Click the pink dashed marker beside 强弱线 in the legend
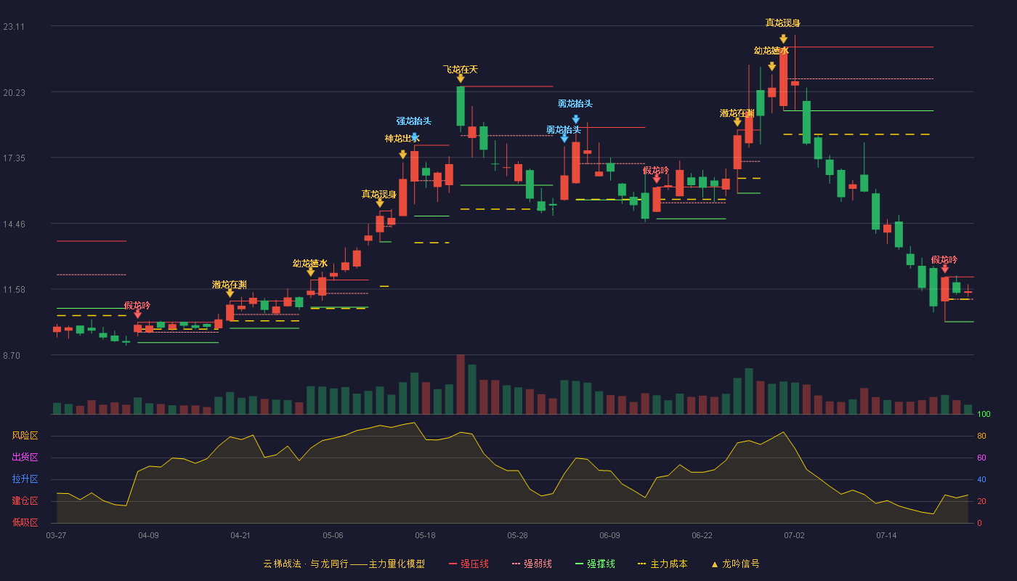Screen dimensions: 1017x581 [516, 564]
